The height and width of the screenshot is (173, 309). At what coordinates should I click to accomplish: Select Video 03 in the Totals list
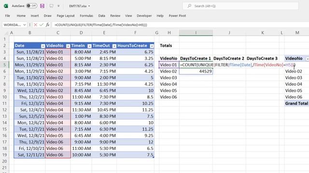169,78
